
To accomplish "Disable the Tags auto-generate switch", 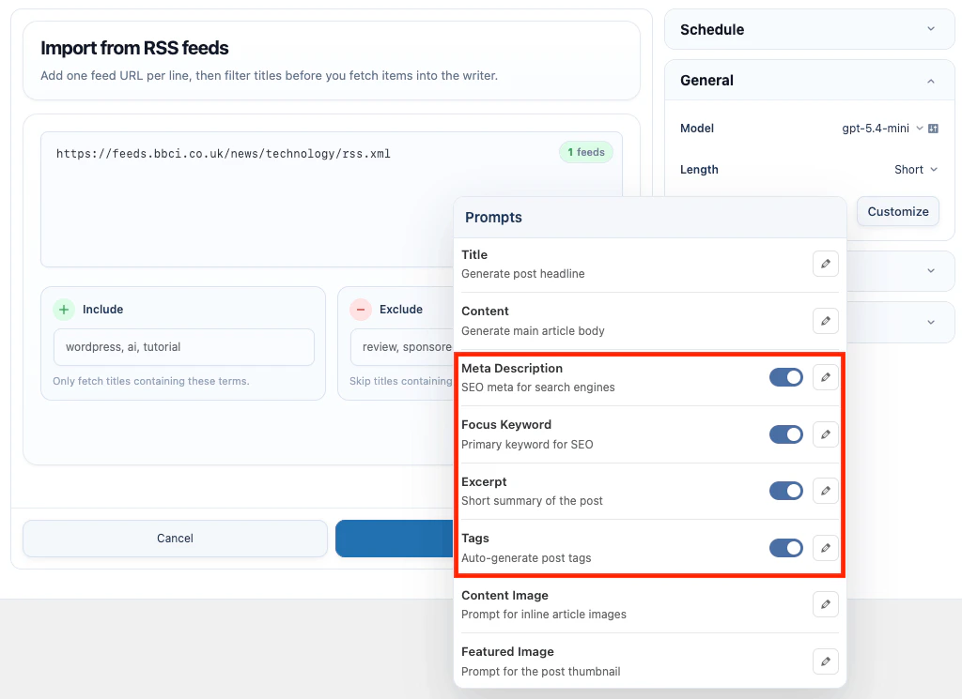I will click(x=786, y=548).
